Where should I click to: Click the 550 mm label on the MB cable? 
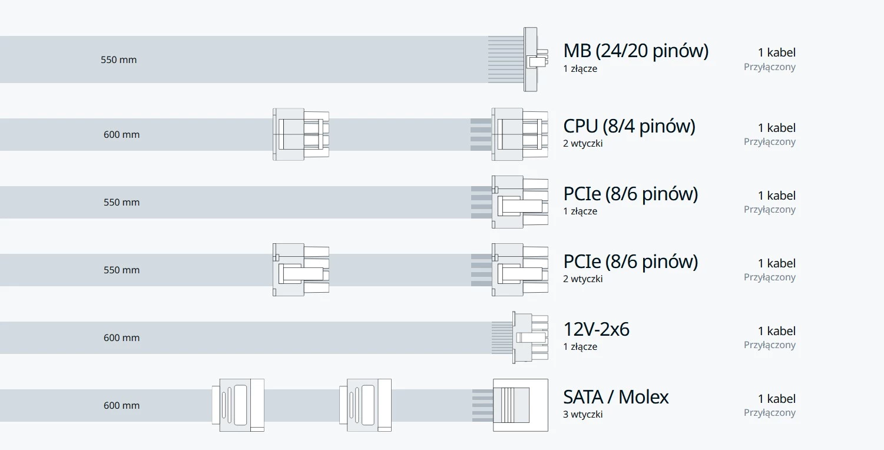click(118, 59)
